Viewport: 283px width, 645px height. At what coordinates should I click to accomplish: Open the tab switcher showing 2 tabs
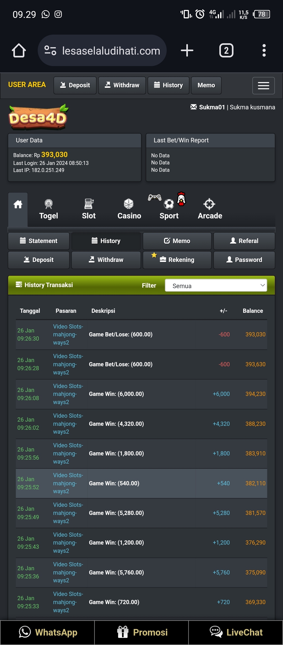point(226,50)
